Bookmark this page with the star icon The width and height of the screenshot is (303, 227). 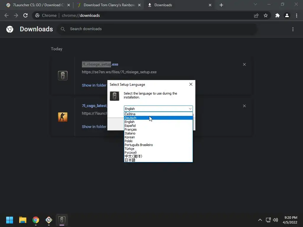[266, 15]
